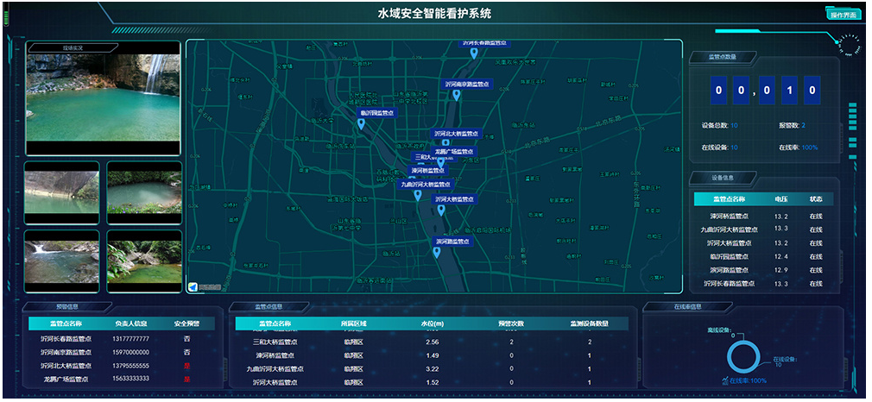
Task: Open the 操作界面 button
Action: point(843,15)
